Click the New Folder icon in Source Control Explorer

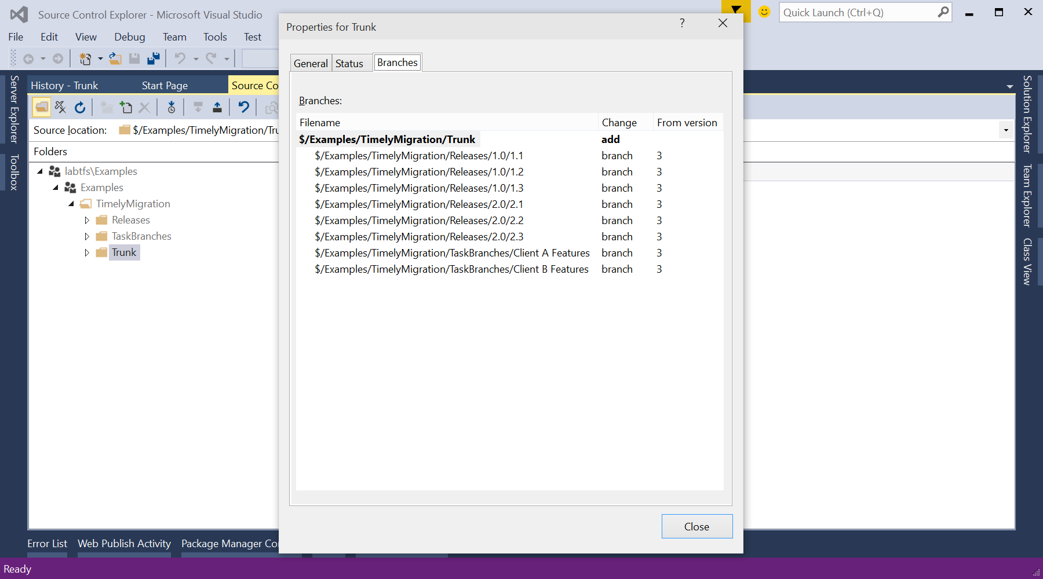click(106, 107)
